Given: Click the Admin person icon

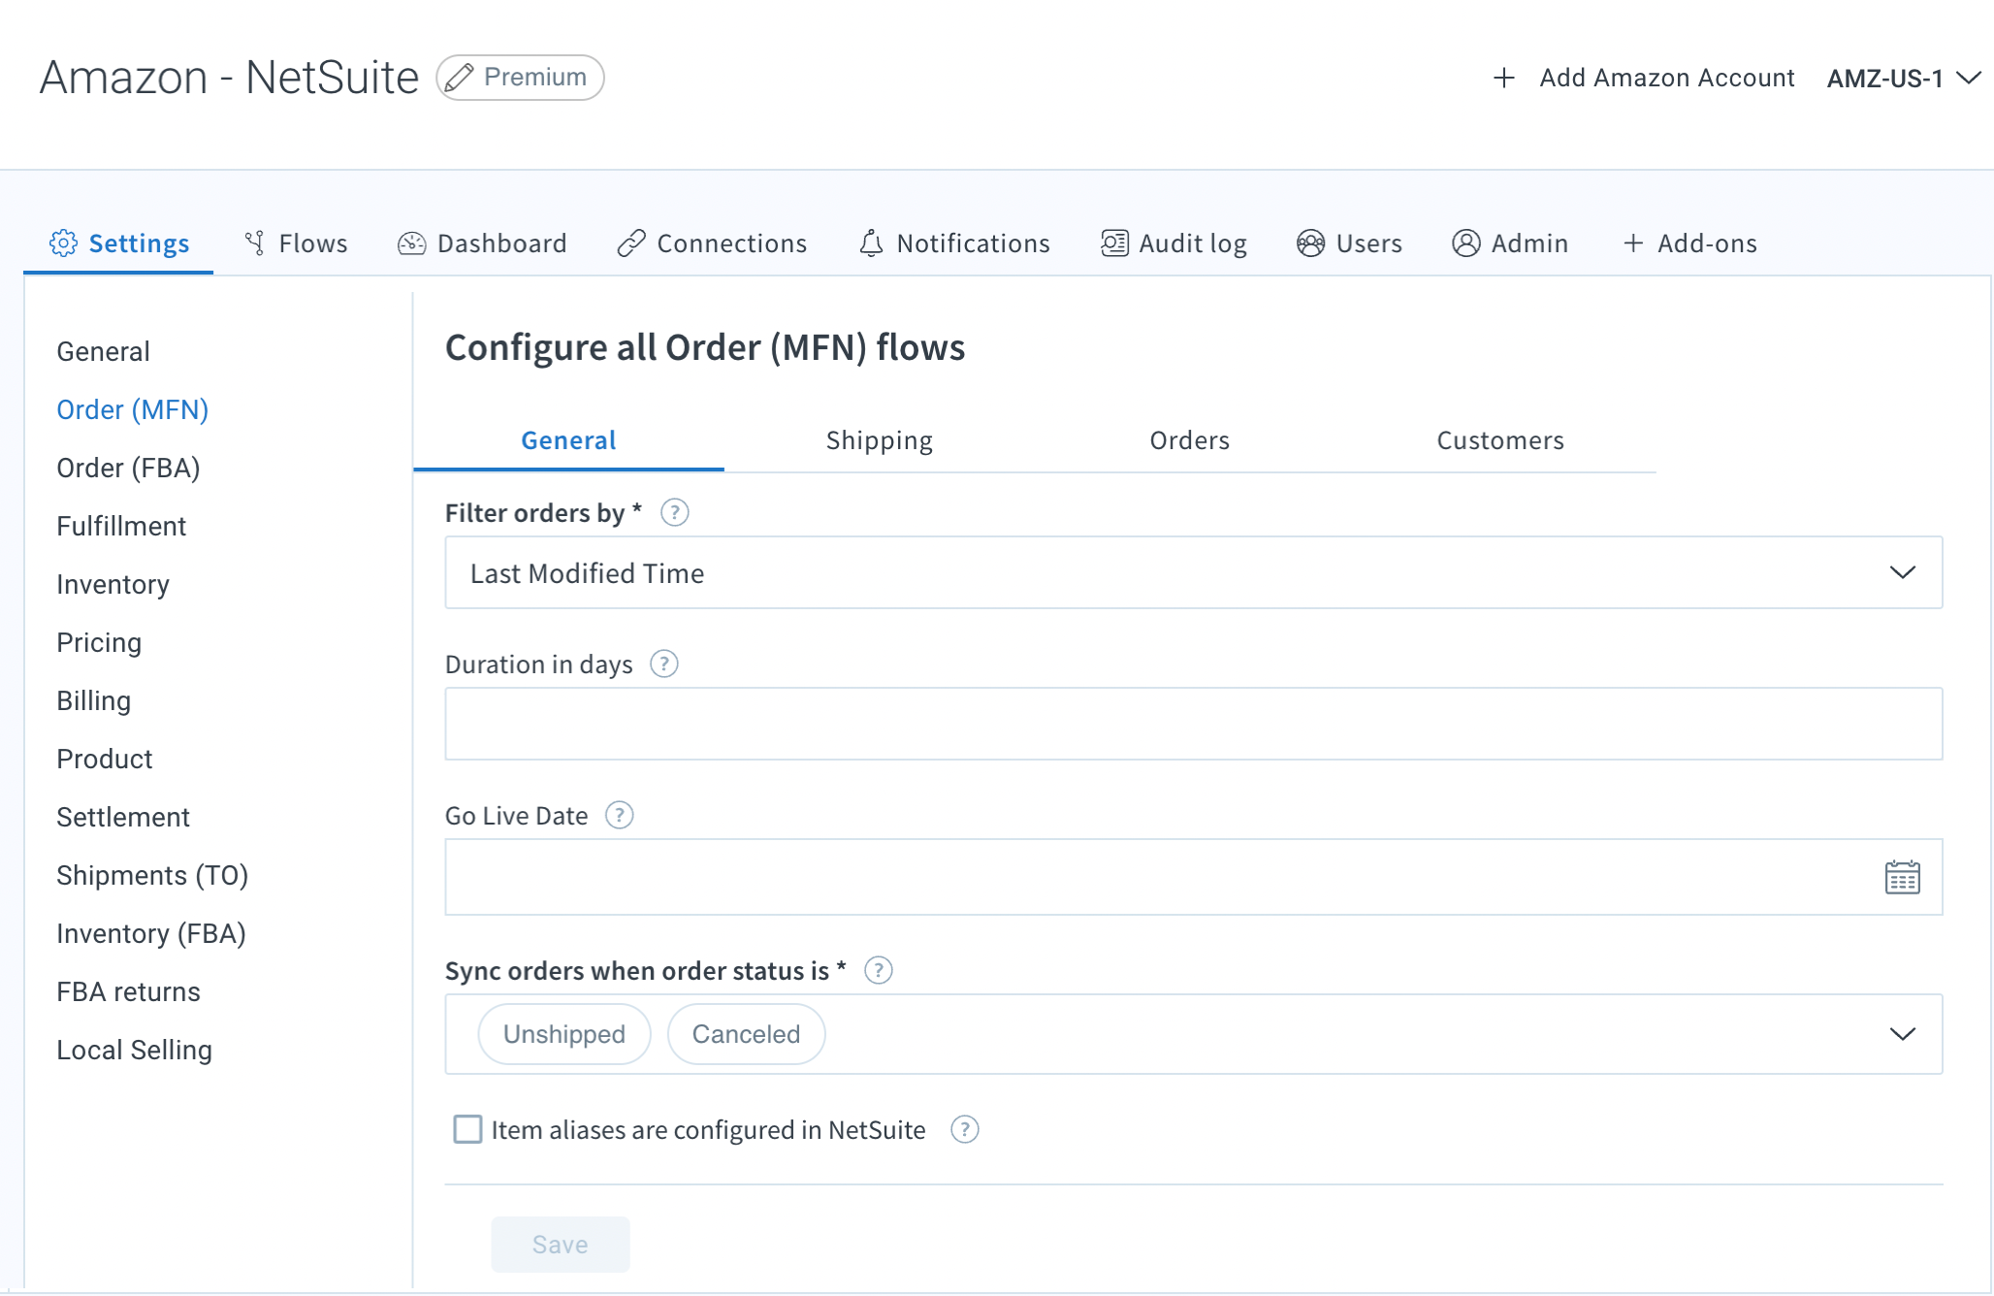Looking at the screenshot, I should 1466,243.
